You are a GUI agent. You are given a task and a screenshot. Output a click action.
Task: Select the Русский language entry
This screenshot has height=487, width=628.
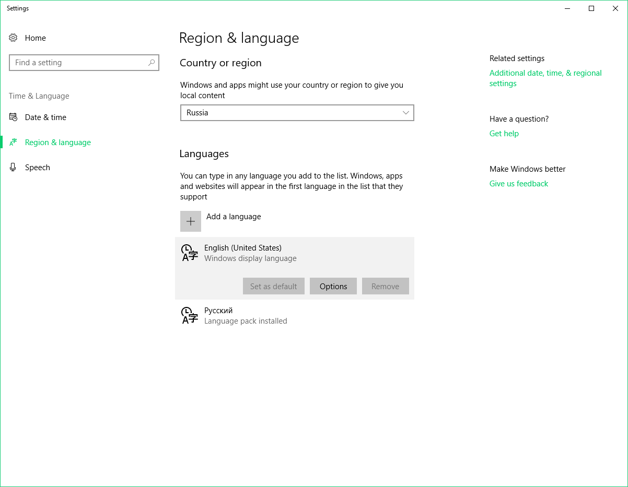click(295, 315)
